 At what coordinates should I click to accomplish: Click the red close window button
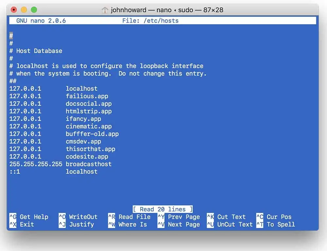point(14,10)
